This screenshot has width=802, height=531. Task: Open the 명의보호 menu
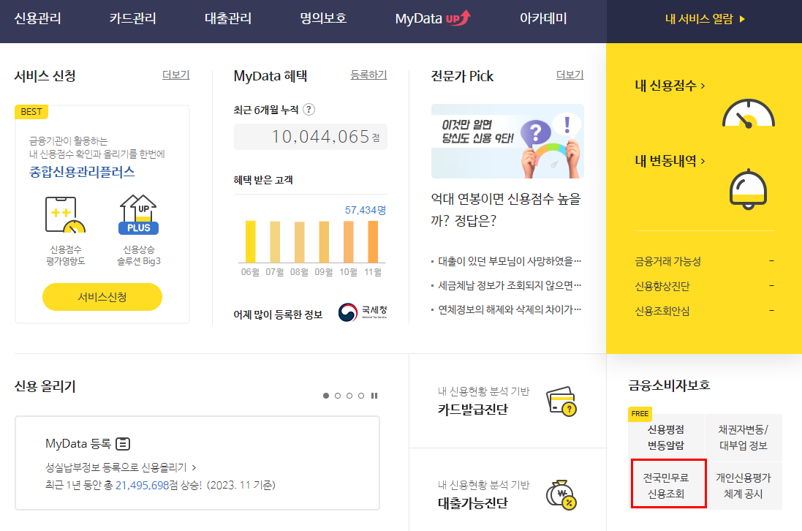(322, 19)
